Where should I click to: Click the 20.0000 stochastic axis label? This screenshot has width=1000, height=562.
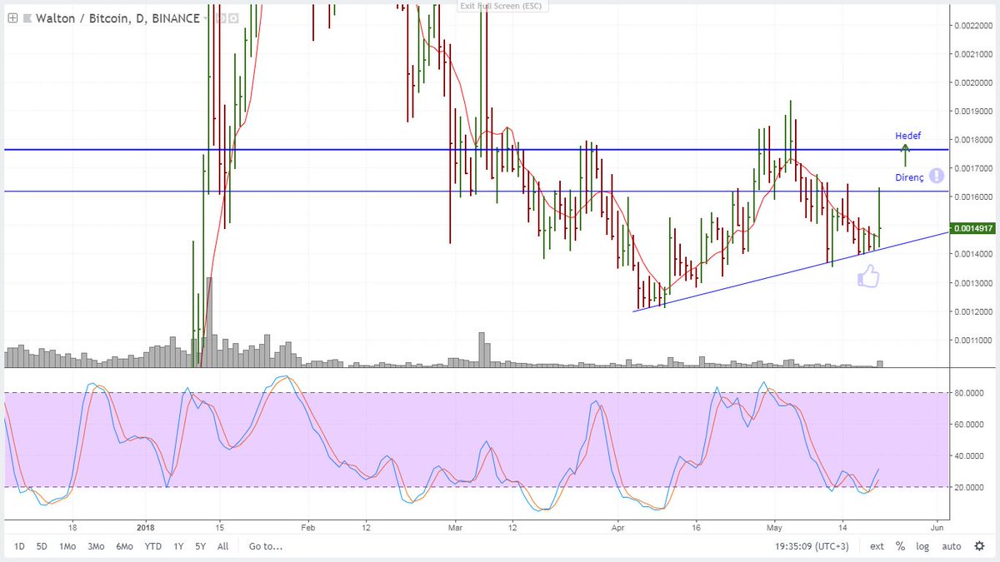tap(969, 487)
